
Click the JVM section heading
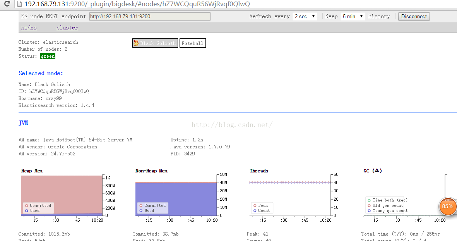pos(23,123)
